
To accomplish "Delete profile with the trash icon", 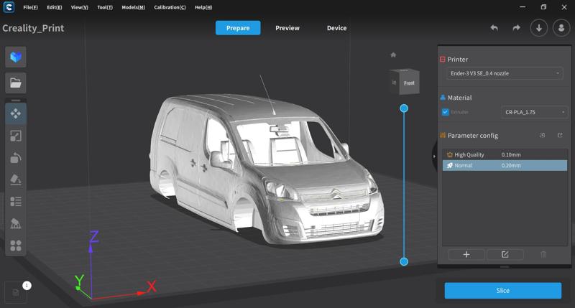I will point(543,255).
